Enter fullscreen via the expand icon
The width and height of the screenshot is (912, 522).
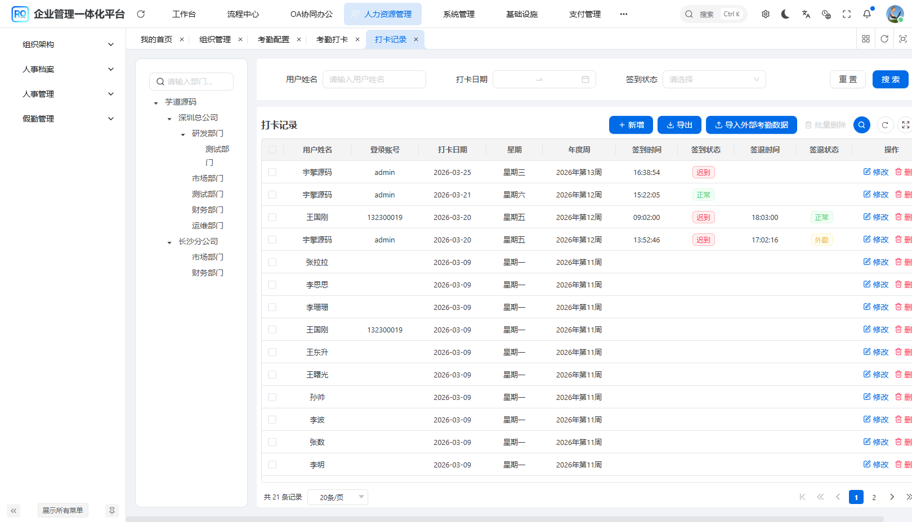click(846, 13)
